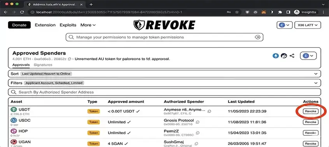Toggle the browser side panel icon

tap(288, 12)
